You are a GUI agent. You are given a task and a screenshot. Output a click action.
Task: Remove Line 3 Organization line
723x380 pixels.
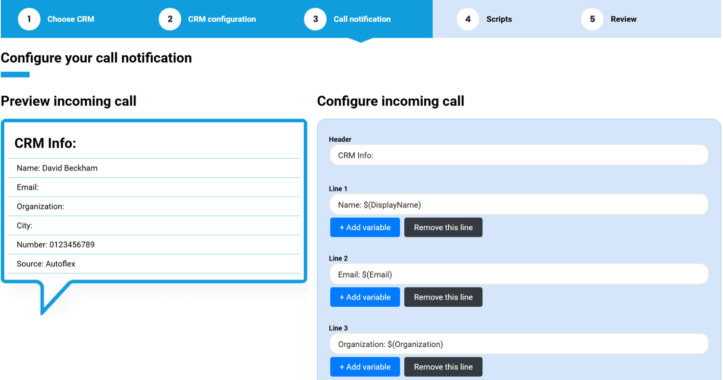443,367
